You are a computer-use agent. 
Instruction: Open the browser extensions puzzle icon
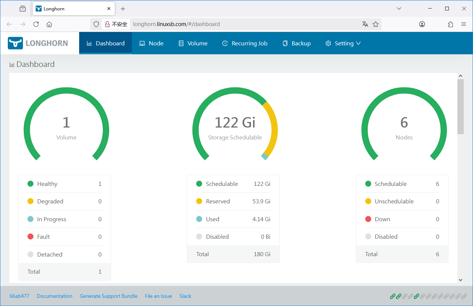pyautogui.click(x=450, y=24)
